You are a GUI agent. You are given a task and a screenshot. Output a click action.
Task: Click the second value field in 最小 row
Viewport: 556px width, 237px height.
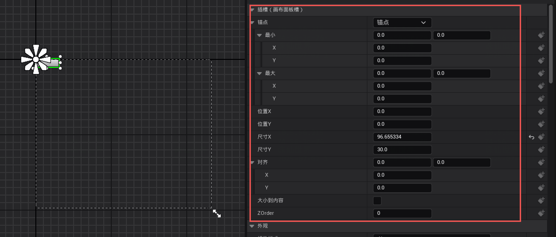462,35
